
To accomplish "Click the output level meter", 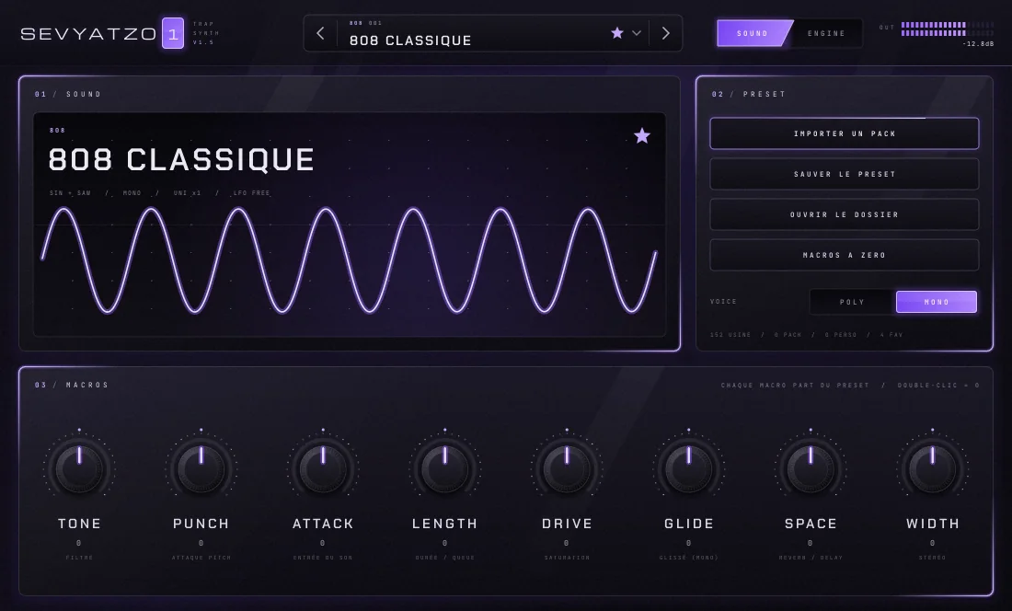I will [948, 29].
